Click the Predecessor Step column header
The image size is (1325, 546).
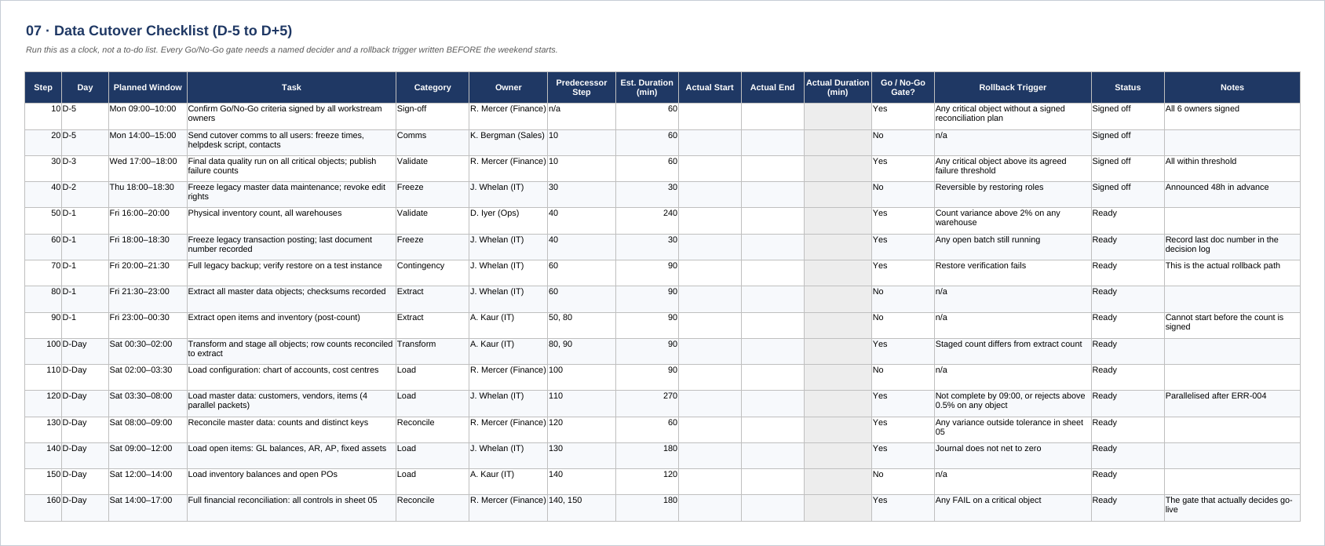581,87
